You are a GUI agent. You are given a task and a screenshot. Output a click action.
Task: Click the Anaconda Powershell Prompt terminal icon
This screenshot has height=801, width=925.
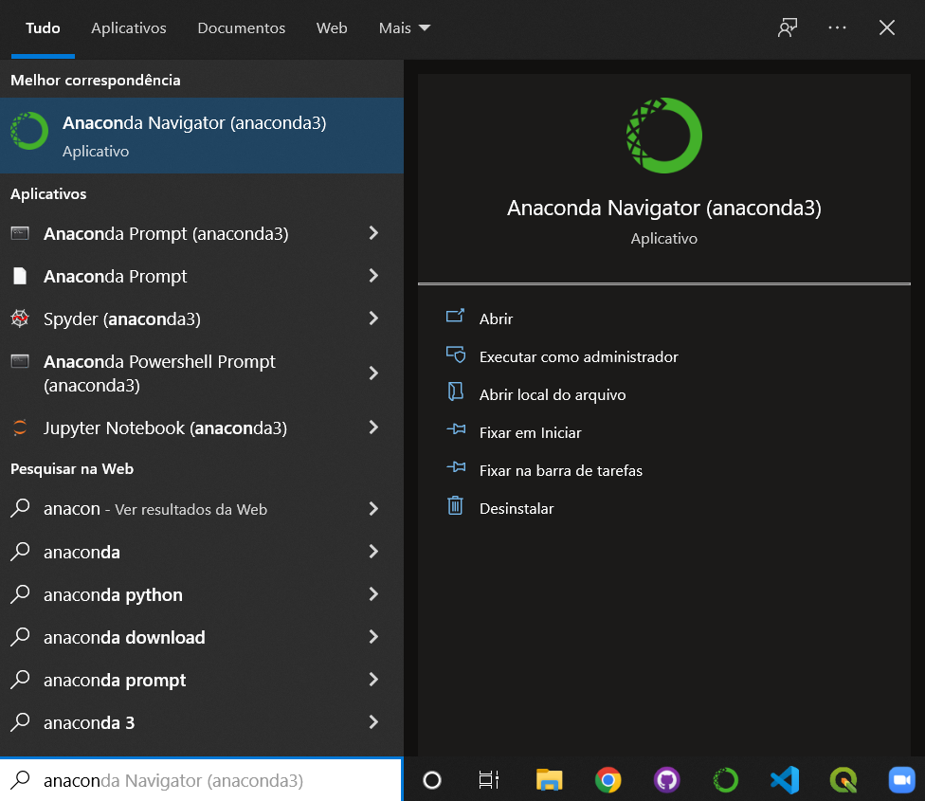pyautogui.click(x=20, y=361)
